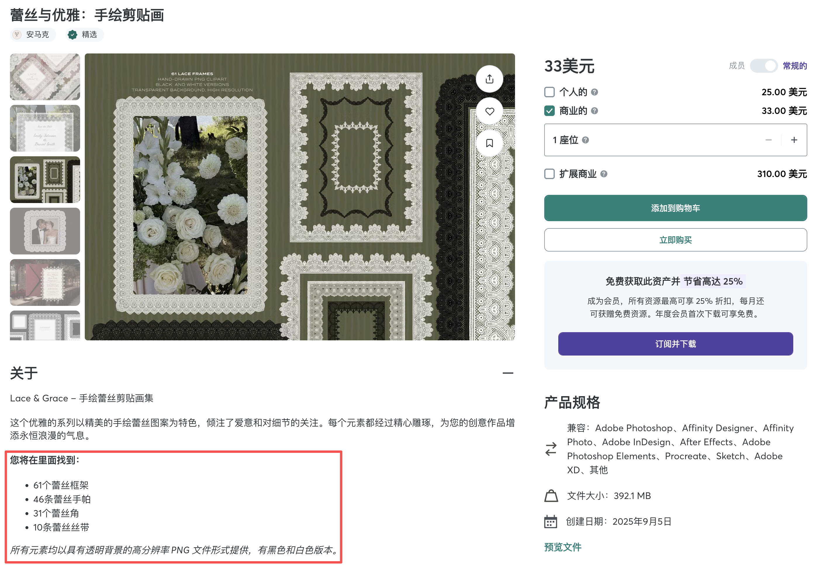This screenshot has height=565, width=826.
Task: Open the 预览文件 link
Action: (x=563, y=547)
